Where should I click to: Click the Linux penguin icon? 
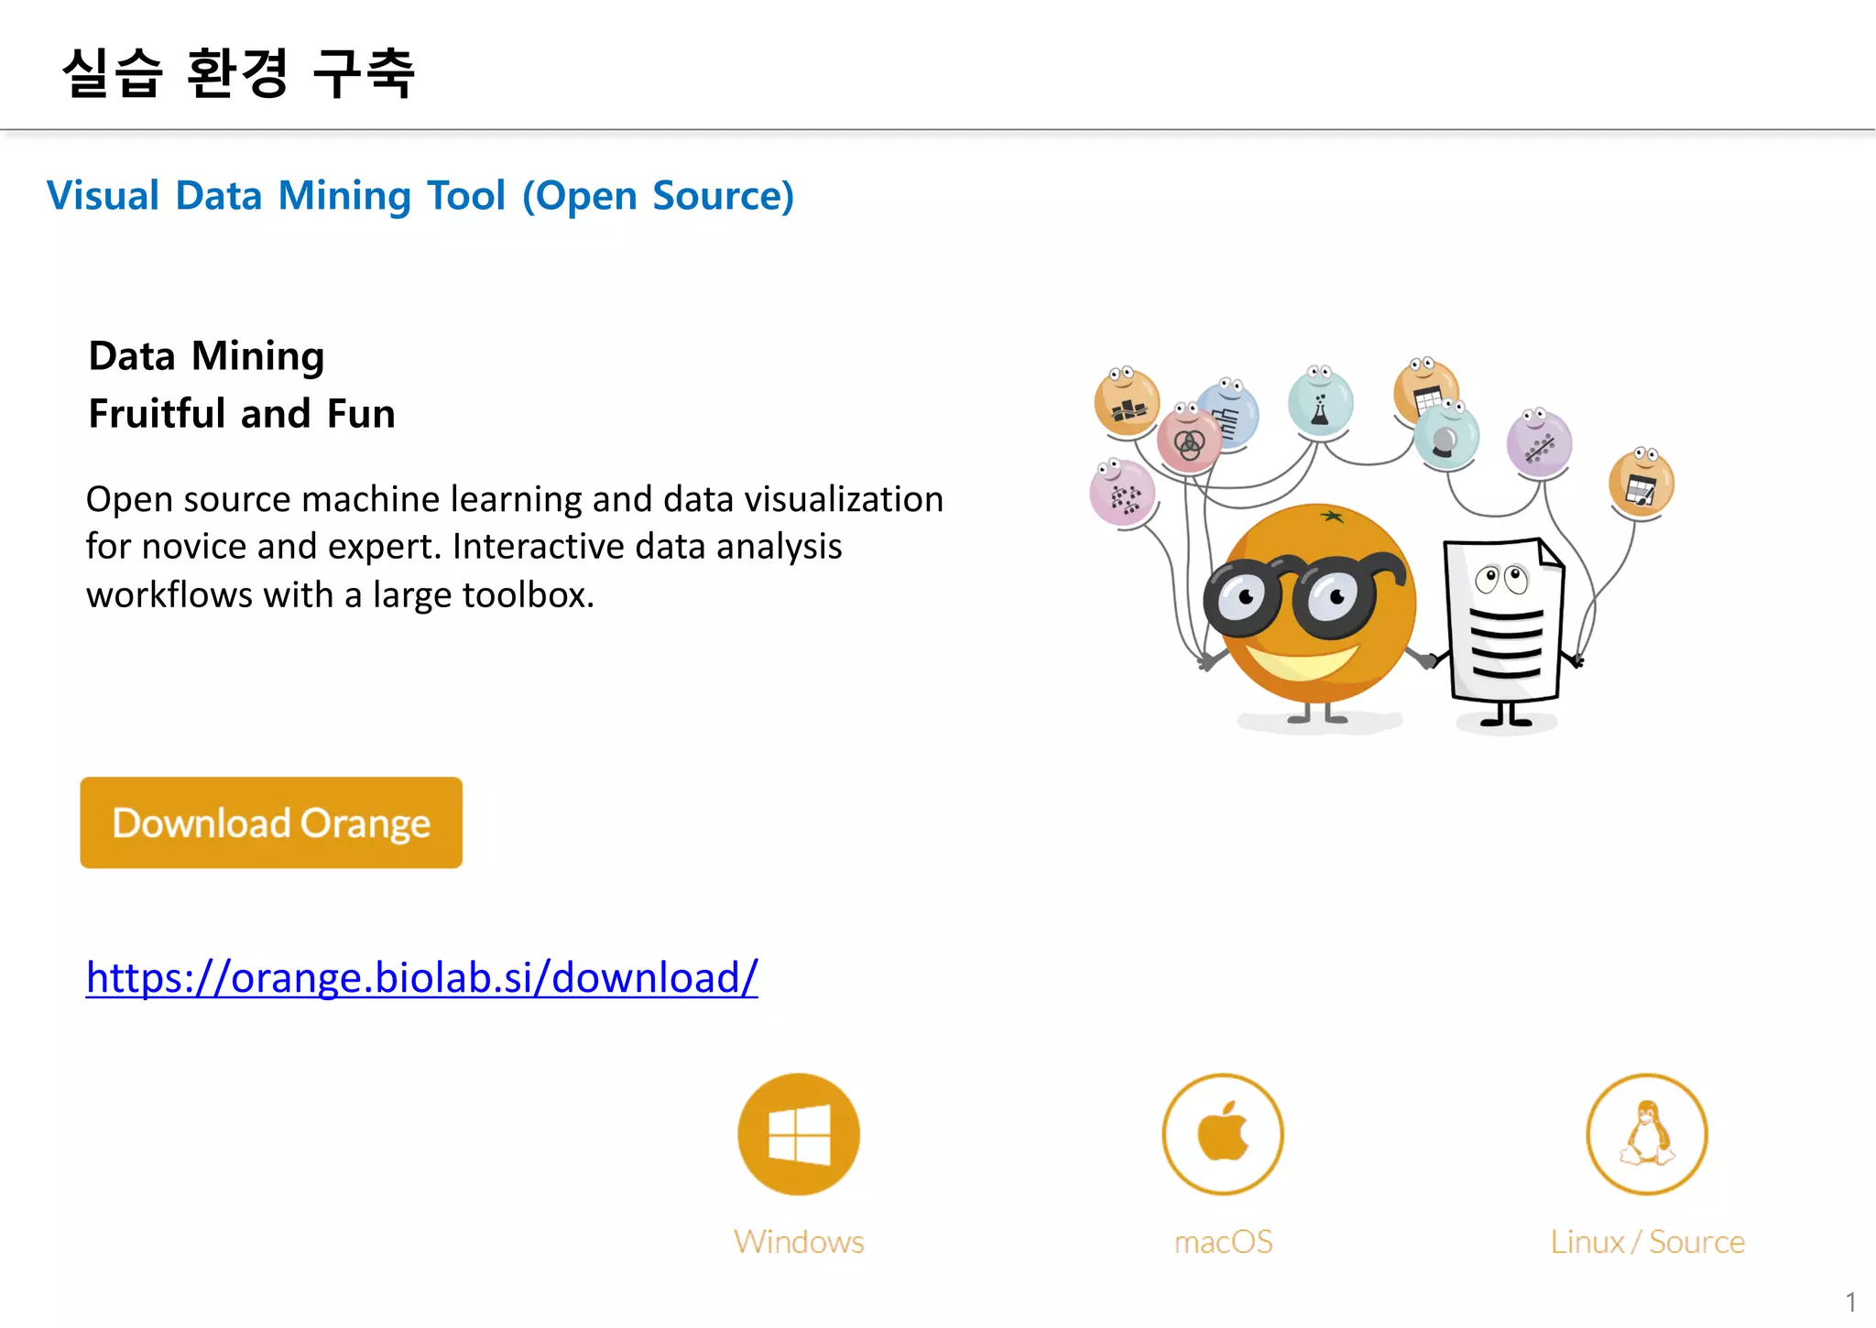pos(1647,1134)
